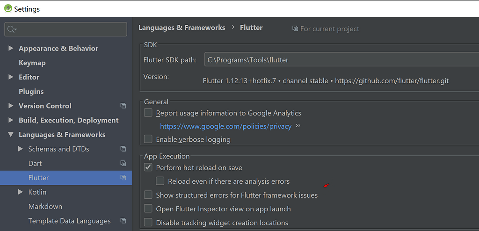
Task: Enable Show structured errors for Flutter framework issues
Action: [148, 195]
